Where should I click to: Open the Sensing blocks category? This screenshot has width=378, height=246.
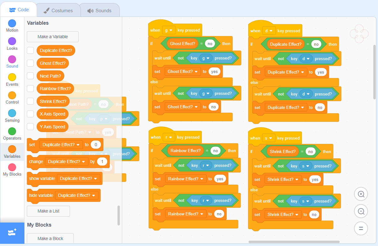click(12, 116)
